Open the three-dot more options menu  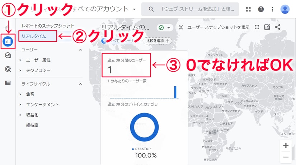coord(272,9)
